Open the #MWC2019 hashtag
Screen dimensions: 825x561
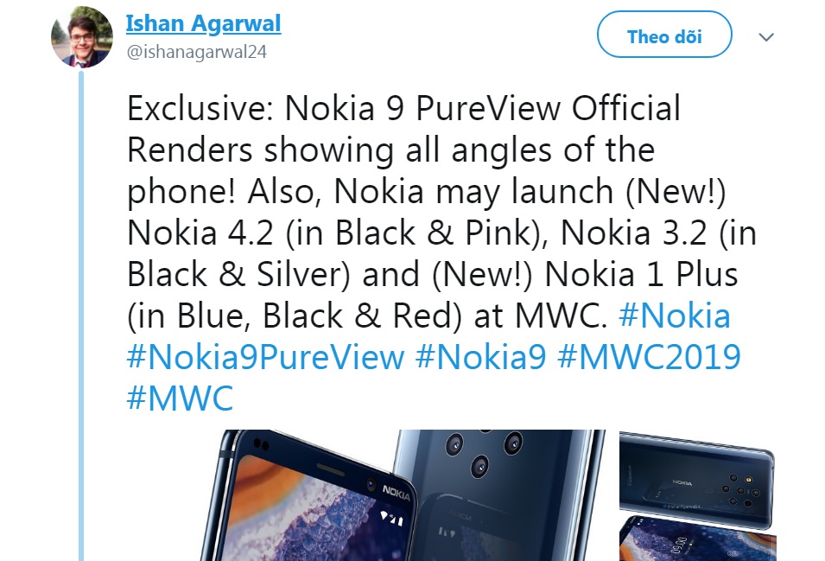pyautogui.click(x=649, y=357)
